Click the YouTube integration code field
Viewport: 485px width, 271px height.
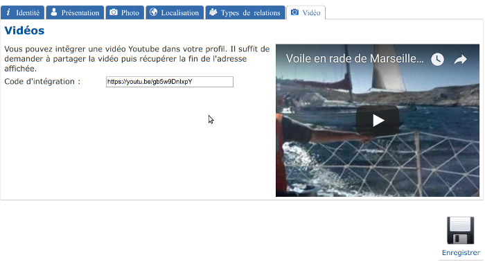pyautogui.click(x=170, y=82)
